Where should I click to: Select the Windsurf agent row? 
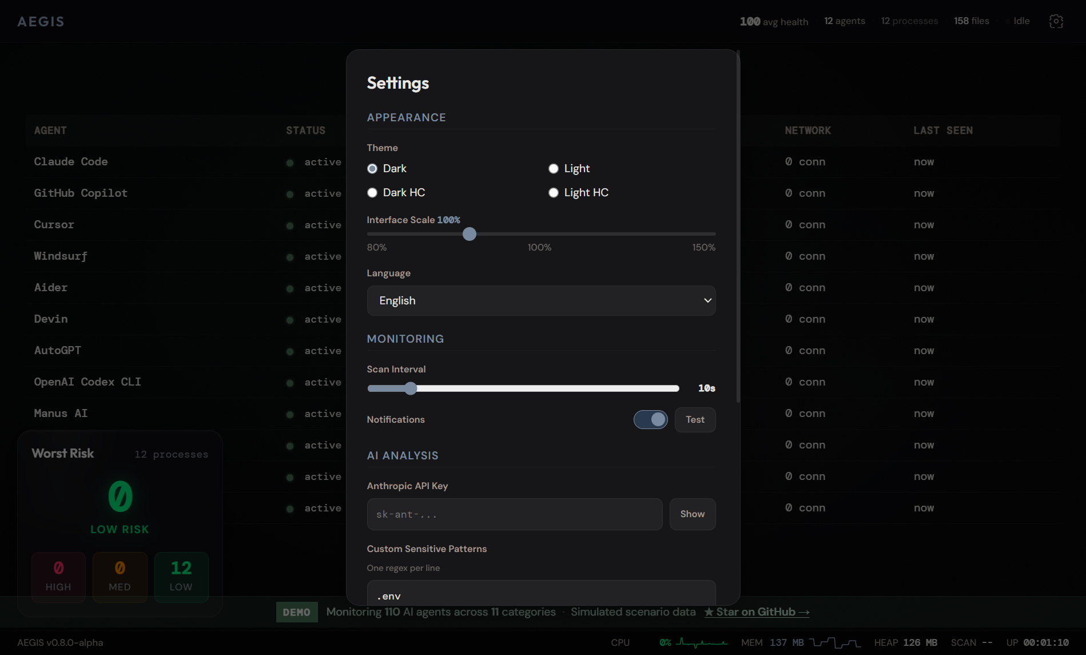pyautogui.click(x=186, y=256)
